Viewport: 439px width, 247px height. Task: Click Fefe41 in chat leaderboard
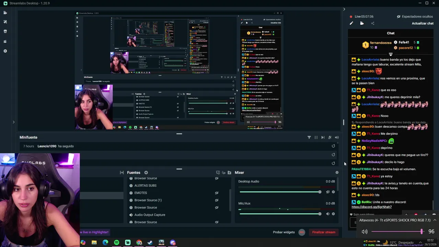404,43
